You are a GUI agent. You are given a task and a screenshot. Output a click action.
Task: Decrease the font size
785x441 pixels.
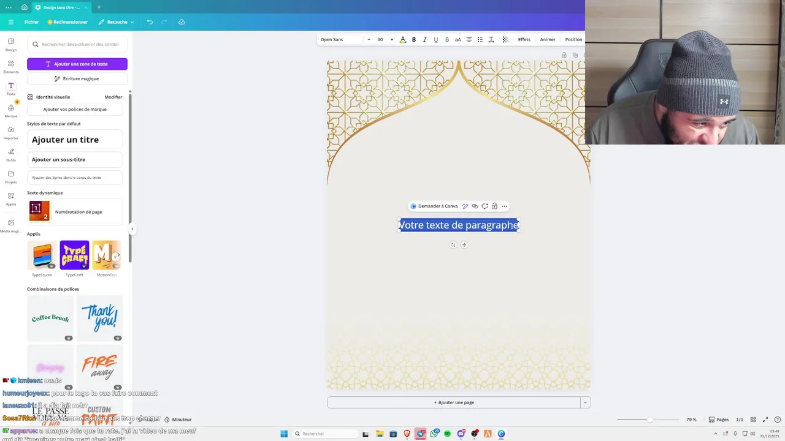369,39
